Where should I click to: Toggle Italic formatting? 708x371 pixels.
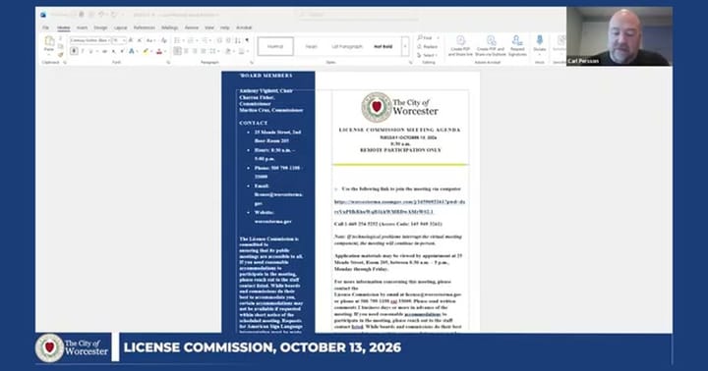coord(83,51)
